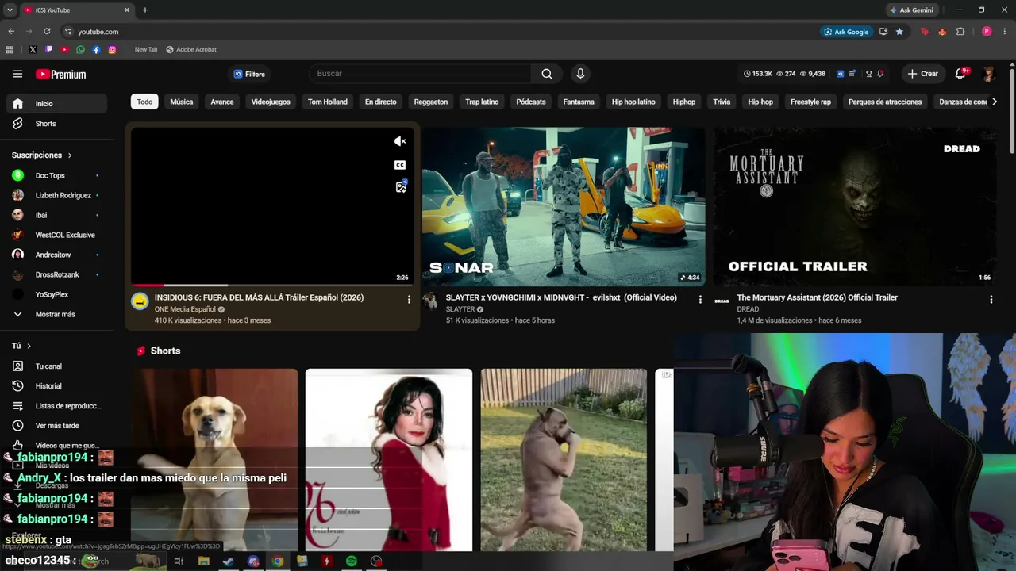1016x571 pixels.
Task: Open Tu canal in the sidebar
Action: pos(56,366)
